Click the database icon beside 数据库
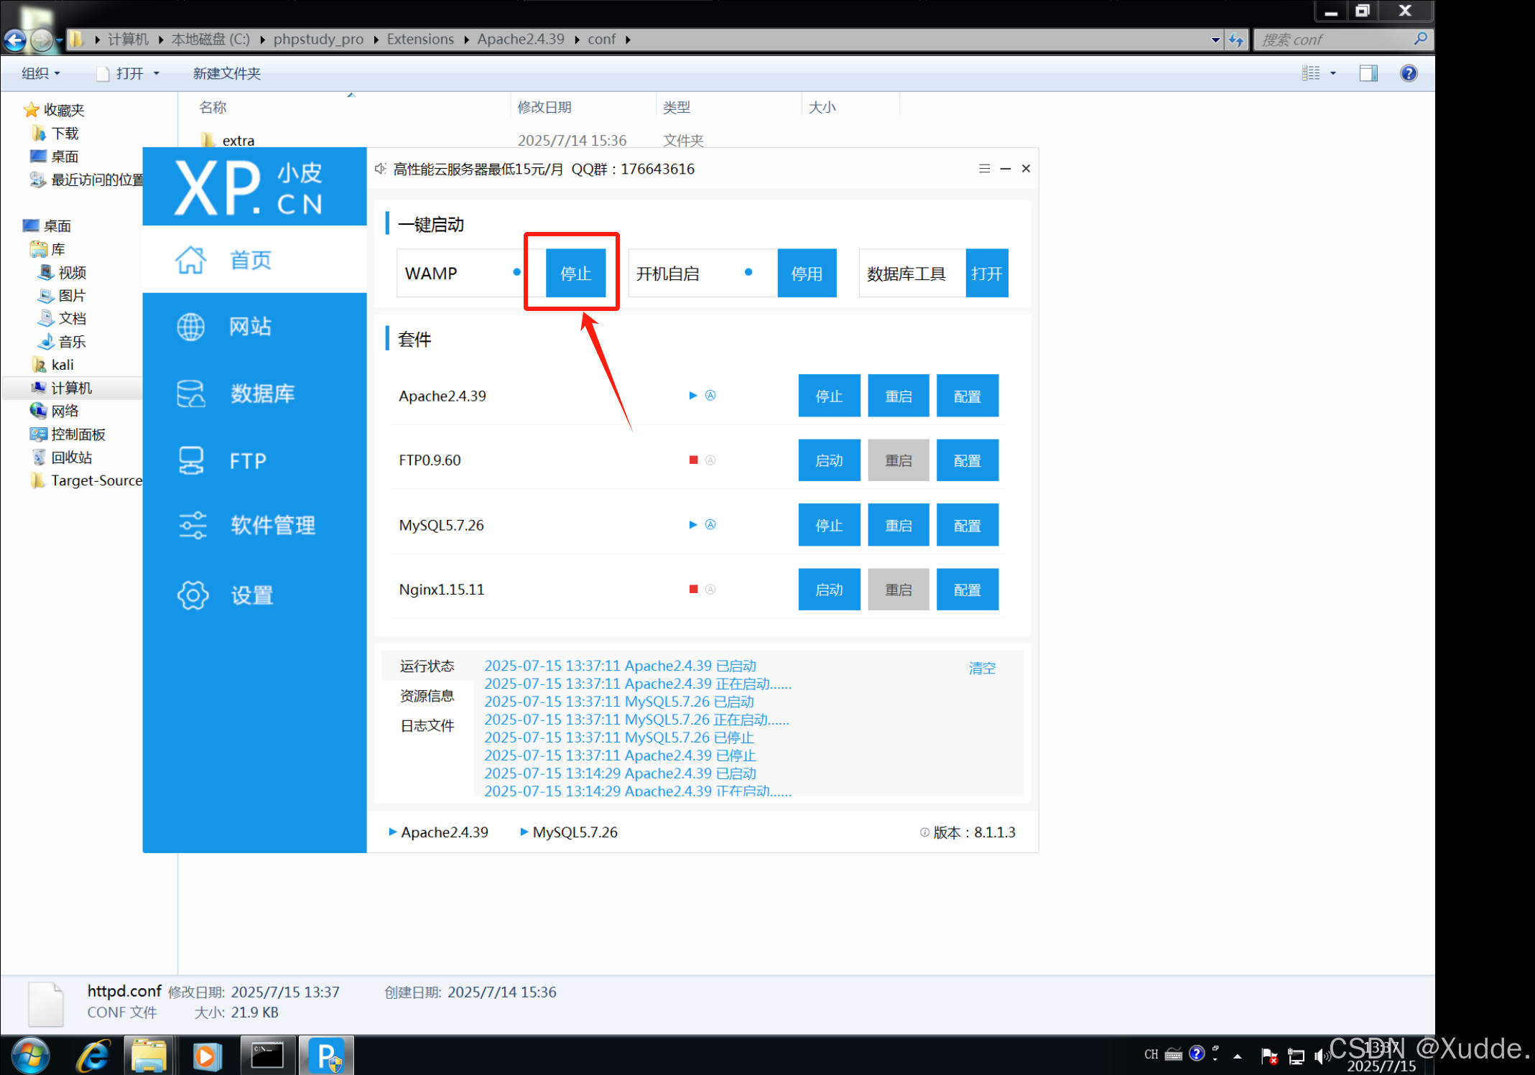Viewport: 1535px width, 1075px height. coord(191,394)
